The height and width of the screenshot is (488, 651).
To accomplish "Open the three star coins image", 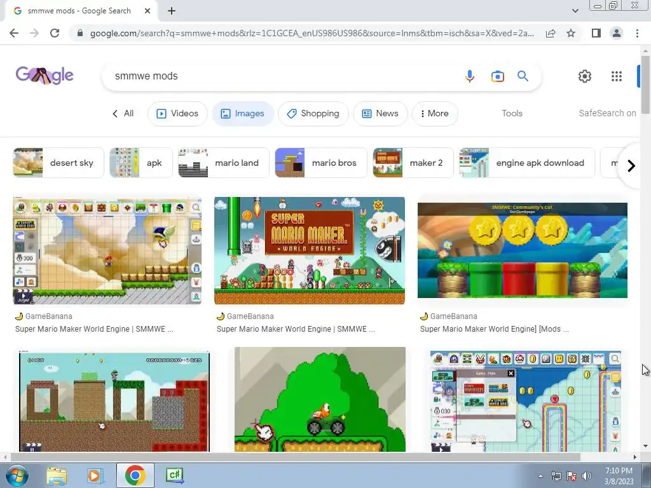I will [x=523, y=250].
